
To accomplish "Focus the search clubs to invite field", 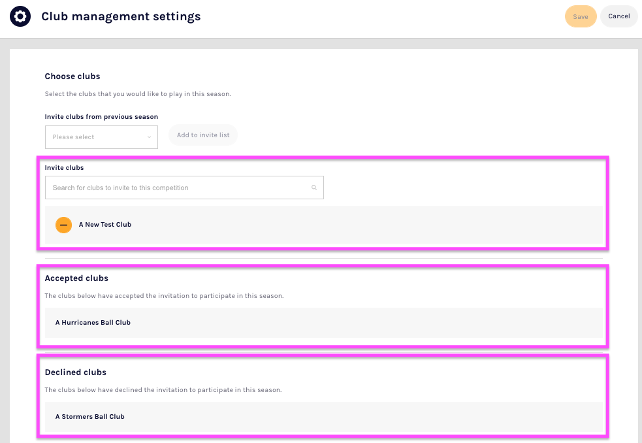I will tap(176, 188).
